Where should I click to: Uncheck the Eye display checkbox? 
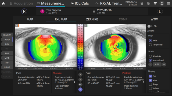pyautogui.click(x=150, y=76)
